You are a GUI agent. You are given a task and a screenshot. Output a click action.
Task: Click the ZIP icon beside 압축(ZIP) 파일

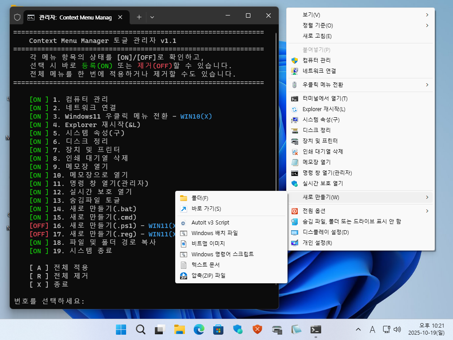[x=184, y=276]
